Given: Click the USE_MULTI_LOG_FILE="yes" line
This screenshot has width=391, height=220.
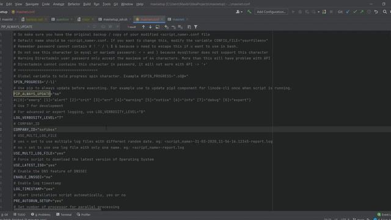Looking at the screenshot, I should 39,153.
